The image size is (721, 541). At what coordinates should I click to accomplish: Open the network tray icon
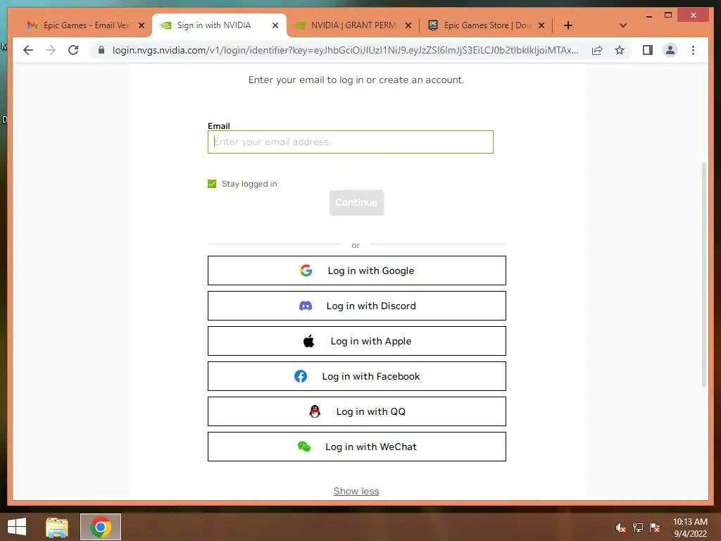click(x=638, y=528)
